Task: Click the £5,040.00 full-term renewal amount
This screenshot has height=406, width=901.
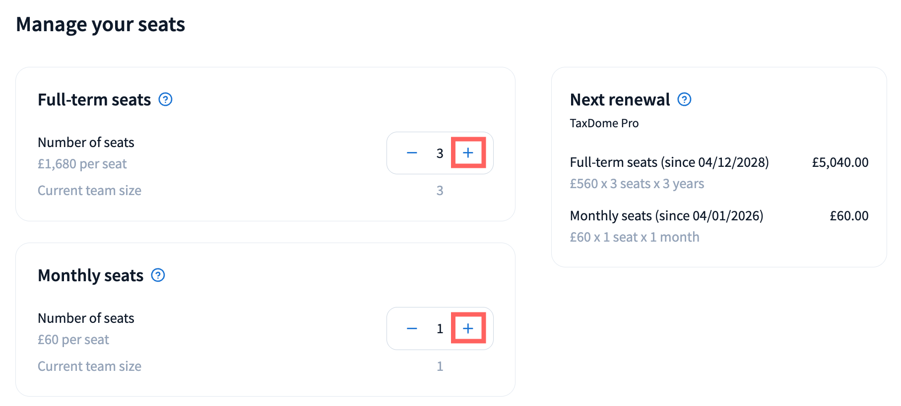Action: click(x=840, y=162)
